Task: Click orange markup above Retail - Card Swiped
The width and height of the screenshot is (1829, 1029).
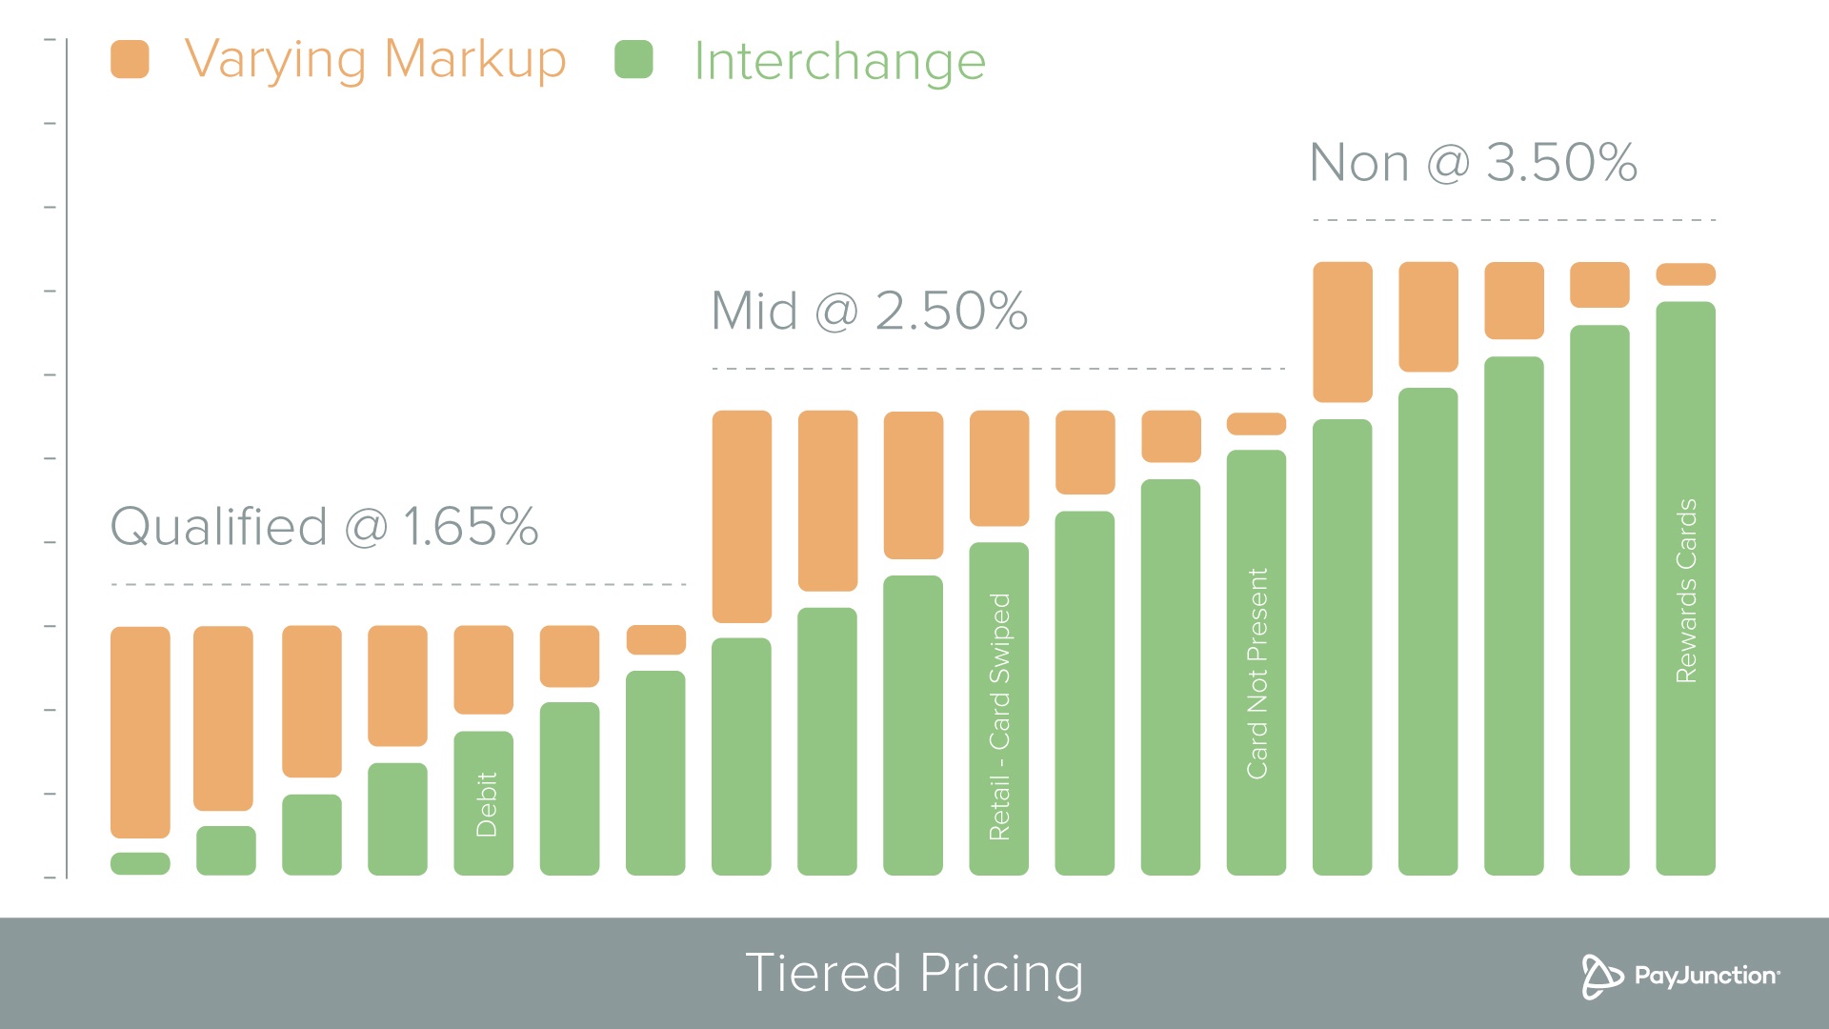Action: 999,468
